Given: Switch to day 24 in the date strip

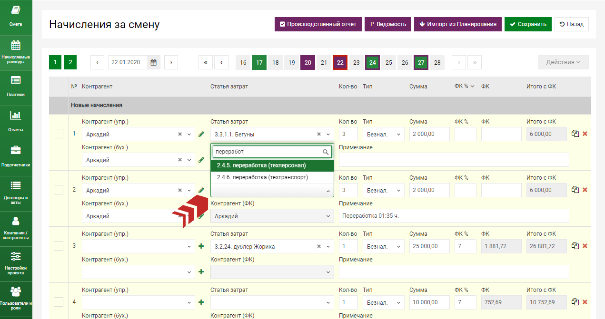Looking at the screenshot, I should pyautogui.click(x=372, y=63).
